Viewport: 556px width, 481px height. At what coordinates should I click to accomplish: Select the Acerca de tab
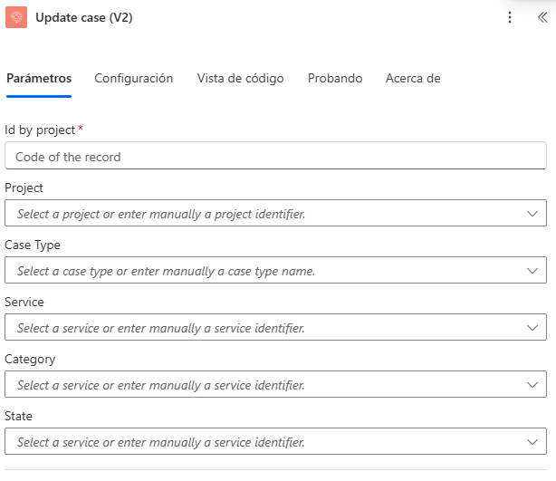[413, 79]
